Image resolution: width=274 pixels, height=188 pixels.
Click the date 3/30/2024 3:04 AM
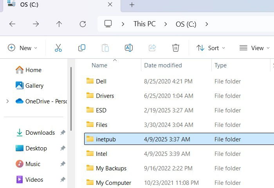tap(169, 125)
